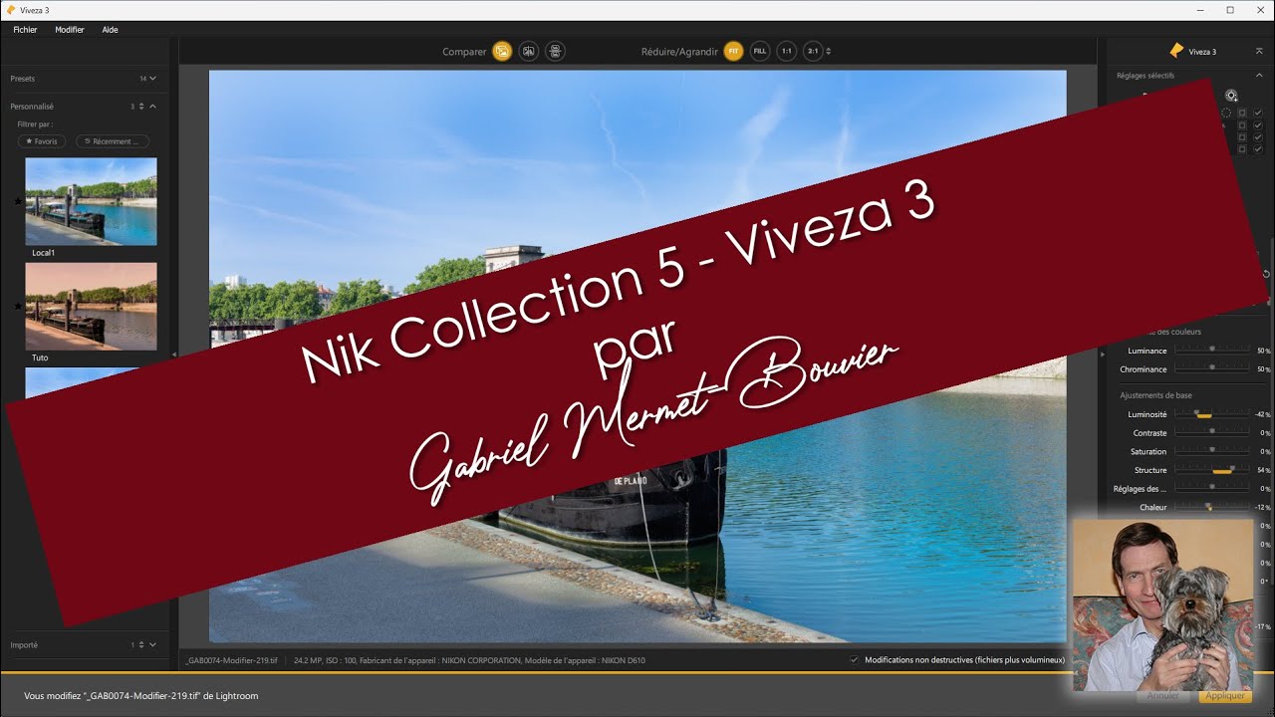Click file name _GAB0074-Modifier-219.tif in status bar
The height and width of the screenshot is (717, 1275).
[x=233, y=660]
